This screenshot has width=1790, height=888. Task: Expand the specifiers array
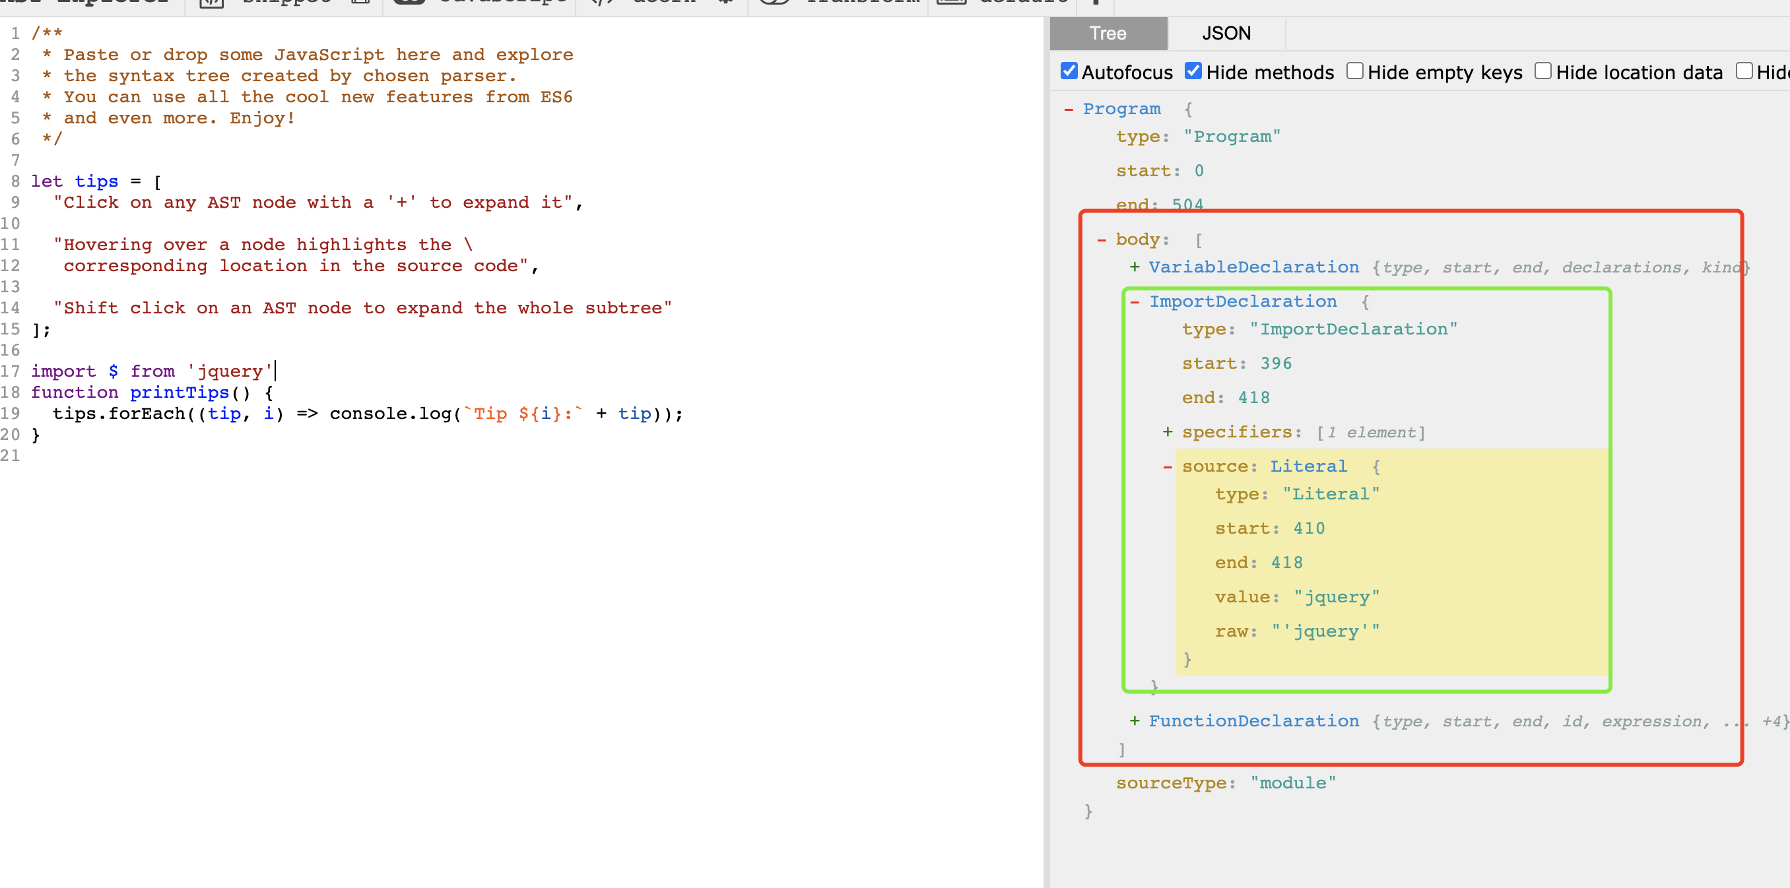pos(1168,433)
